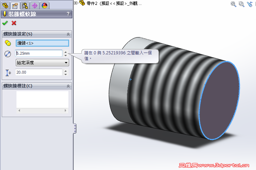Click the help question mark icon

pos(68,14)
